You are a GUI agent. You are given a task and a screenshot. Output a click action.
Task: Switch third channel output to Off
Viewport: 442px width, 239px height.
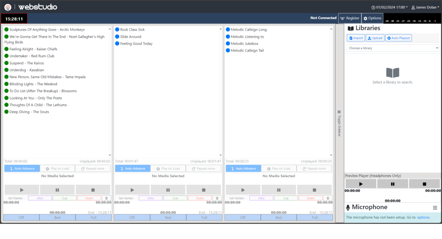point(243,217)
